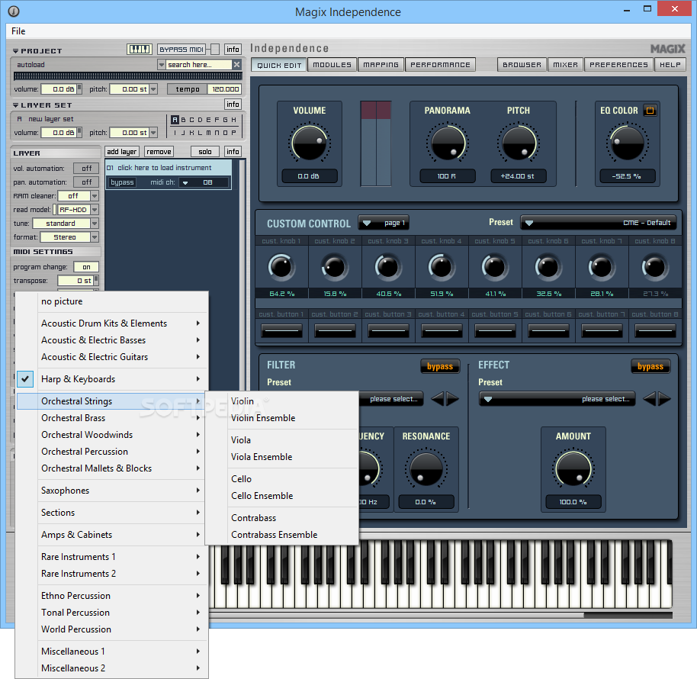Clear the search field with the X icon

coord(237,65)
